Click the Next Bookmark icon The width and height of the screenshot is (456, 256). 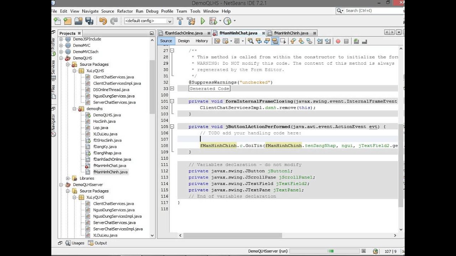pos(301,41)
